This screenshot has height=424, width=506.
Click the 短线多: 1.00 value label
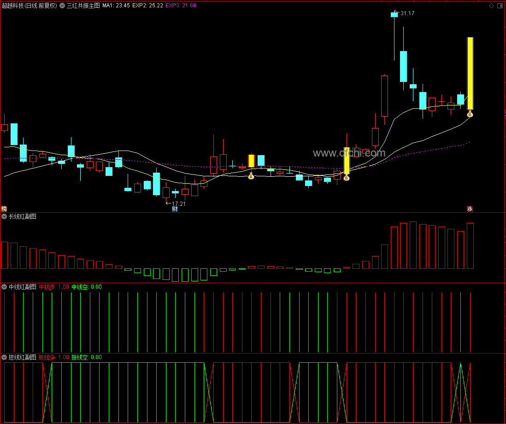point(54,357)
